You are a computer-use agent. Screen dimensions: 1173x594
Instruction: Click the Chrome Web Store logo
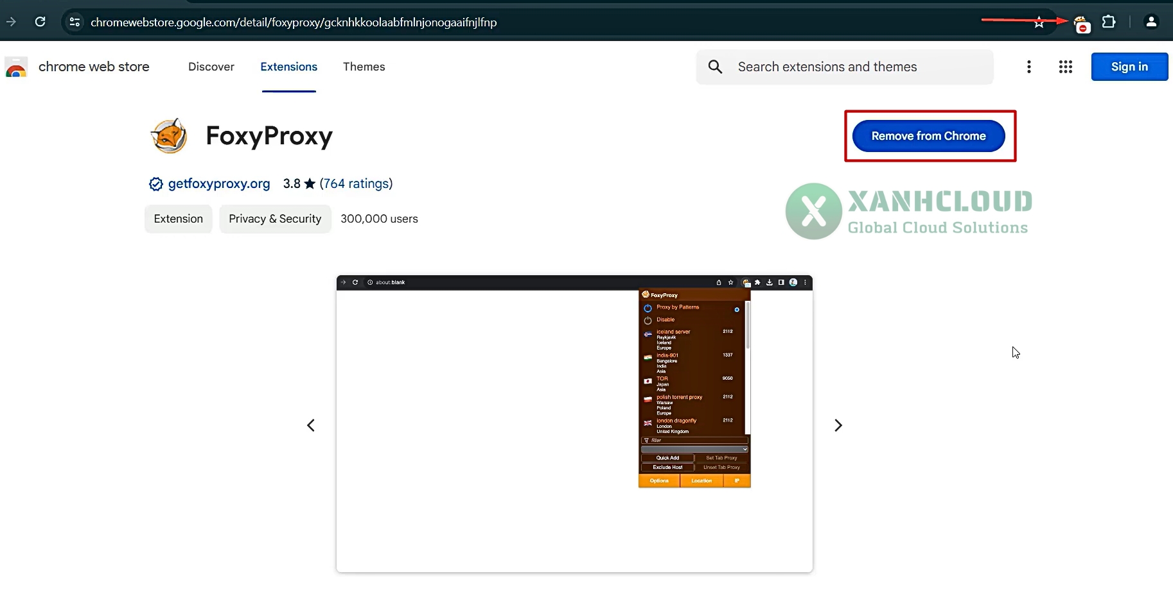(x=16, y=67)
